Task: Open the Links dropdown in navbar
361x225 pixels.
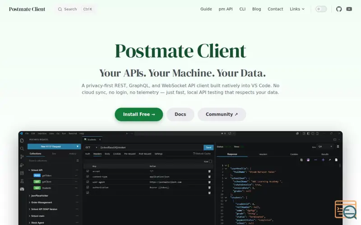Action: pyautogui.click(x=297, y=9)
